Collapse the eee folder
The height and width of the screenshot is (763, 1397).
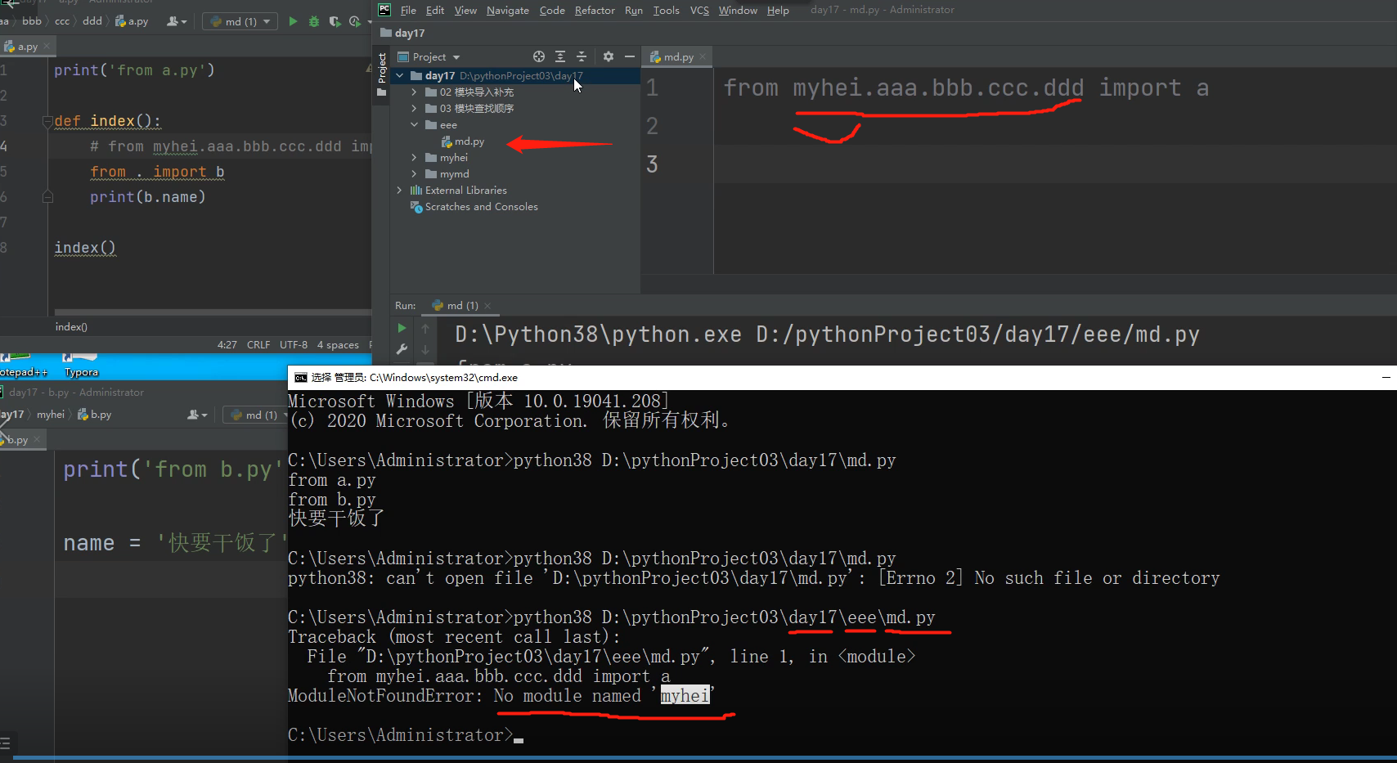(415, 125)
